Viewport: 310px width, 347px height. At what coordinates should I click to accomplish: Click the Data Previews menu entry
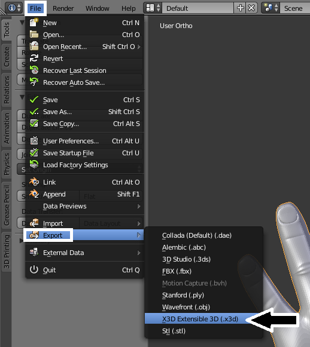tap(85, 206)
